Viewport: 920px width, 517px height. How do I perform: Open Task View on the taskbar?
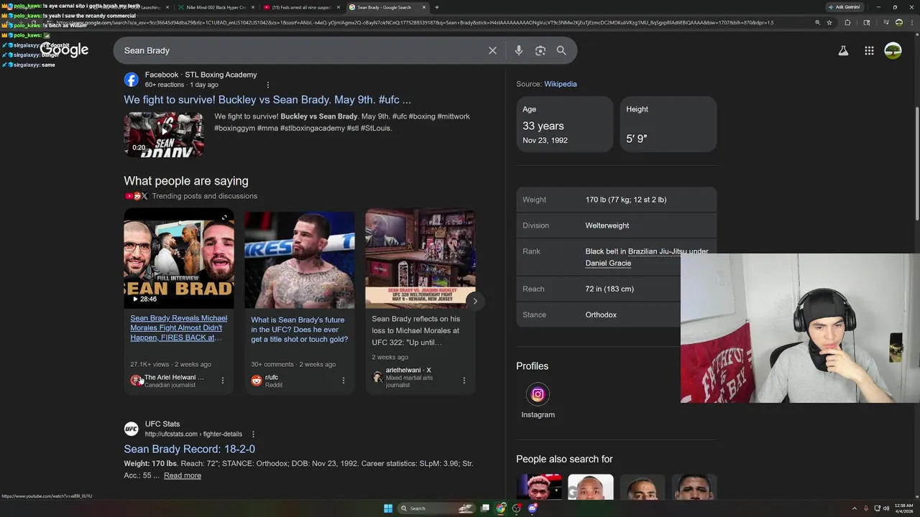point(485,508)
